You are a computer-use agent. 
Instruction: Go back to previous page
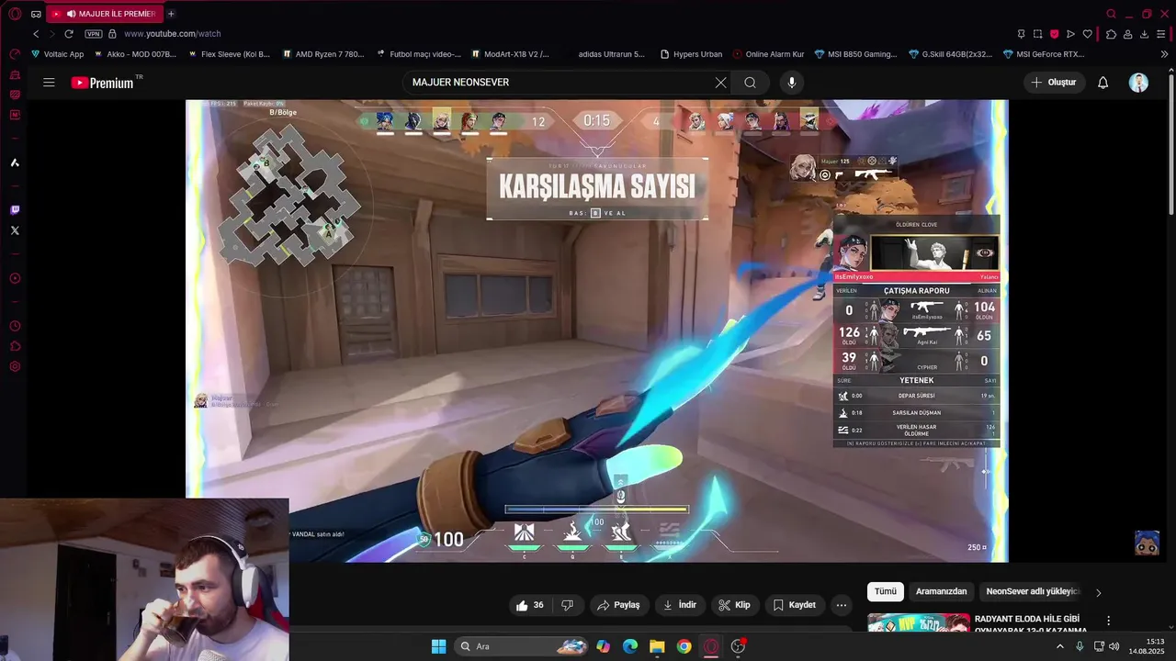(37, 34)
